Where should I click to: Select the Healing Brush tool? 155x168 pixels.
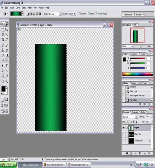coord(3,45)
